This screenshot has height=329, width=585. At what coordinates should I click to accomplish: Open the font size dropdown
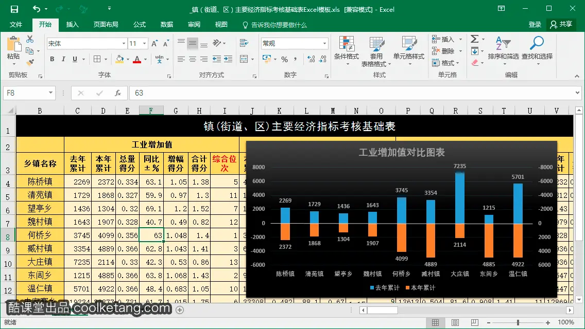[x=144, y=44]
